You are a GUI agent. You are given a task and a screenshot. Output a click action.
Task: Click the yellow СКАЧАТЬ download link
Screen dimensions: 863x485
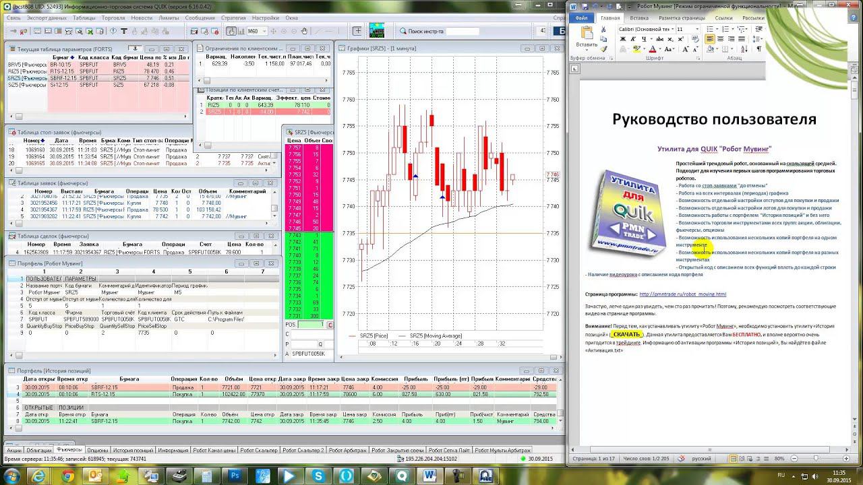click(x=626, y=334)
